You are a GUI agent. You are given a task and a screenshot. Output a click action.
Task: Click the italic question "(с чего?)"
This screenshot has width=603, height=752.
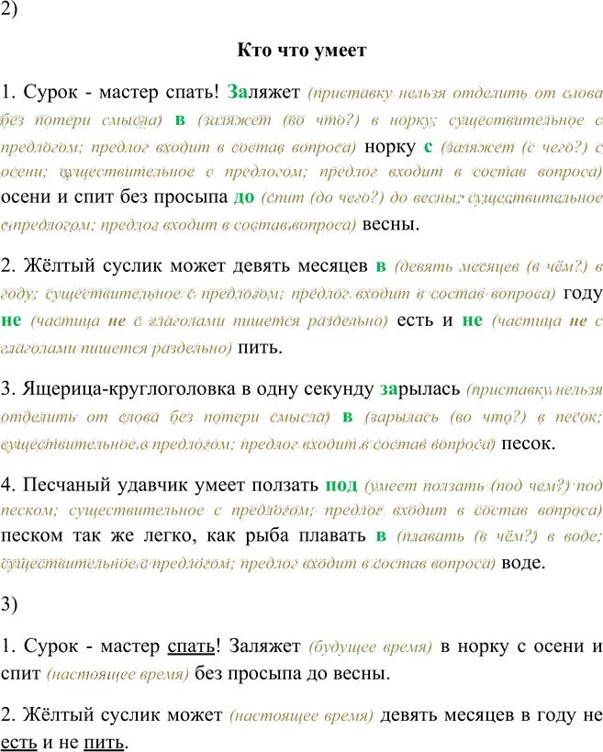pyautogui.click(x=554, y=147)
